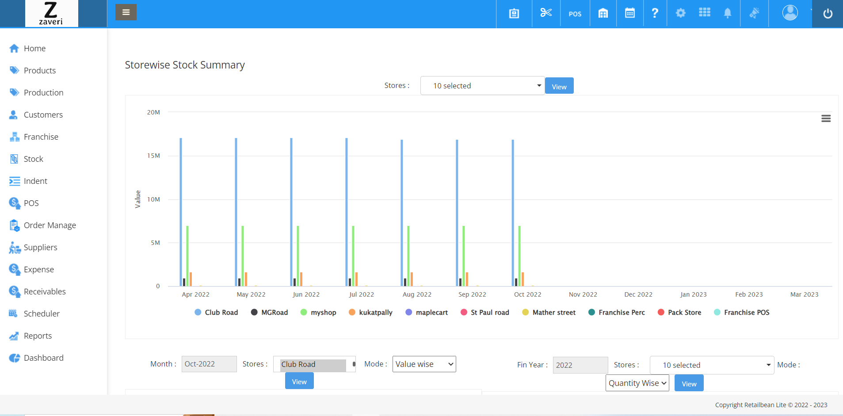Click the Expense sidebar icon
This screenshot has height=416, width=843.
(15, 269)
